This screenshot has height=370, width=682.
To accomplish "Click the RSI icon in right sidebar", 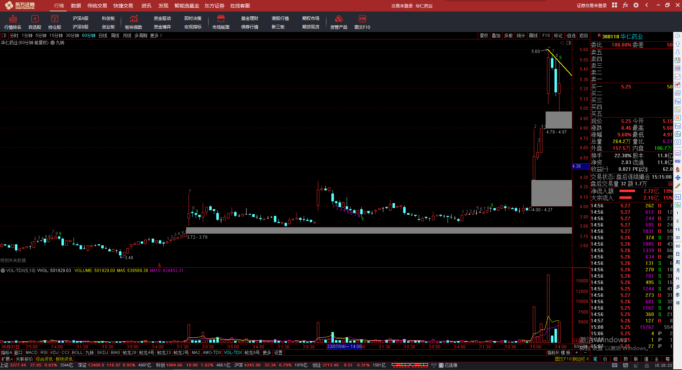I will (678, 161).
